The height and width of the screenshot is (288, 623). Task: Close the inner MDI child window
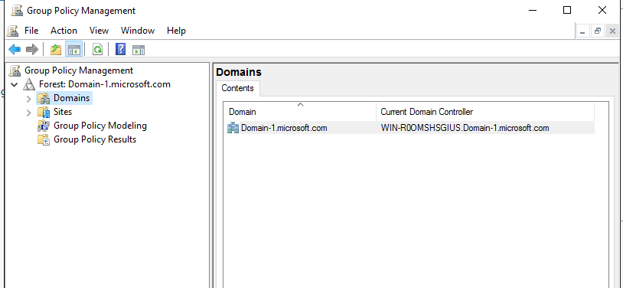pyautogui.click(x=612, y=31)
